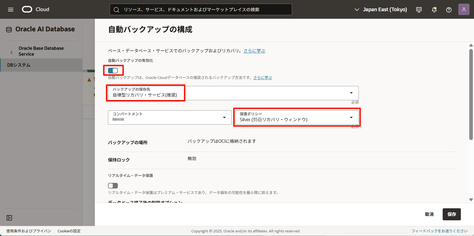Screen dimensions: 474x236
Task: Click the copyright notice text
Action: coord(246,231)
